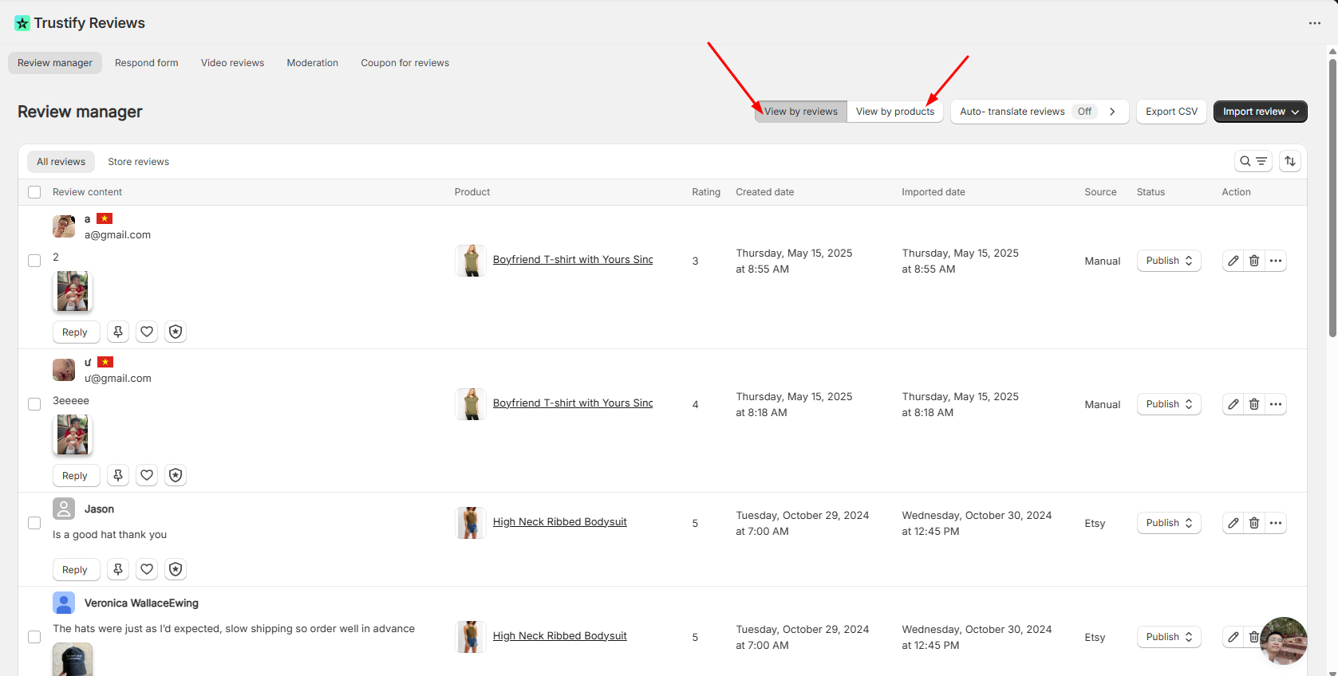Reply to the u@gmail.com review
Image resolution: width=1338 pixels, height=676 pixels.
[x=76, y=475]
